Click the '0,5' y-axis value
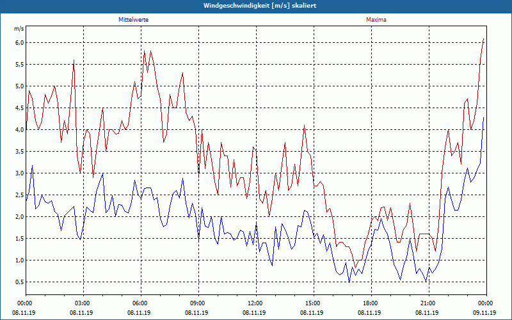Screen dimensions: 512x320 pos(19,282)
